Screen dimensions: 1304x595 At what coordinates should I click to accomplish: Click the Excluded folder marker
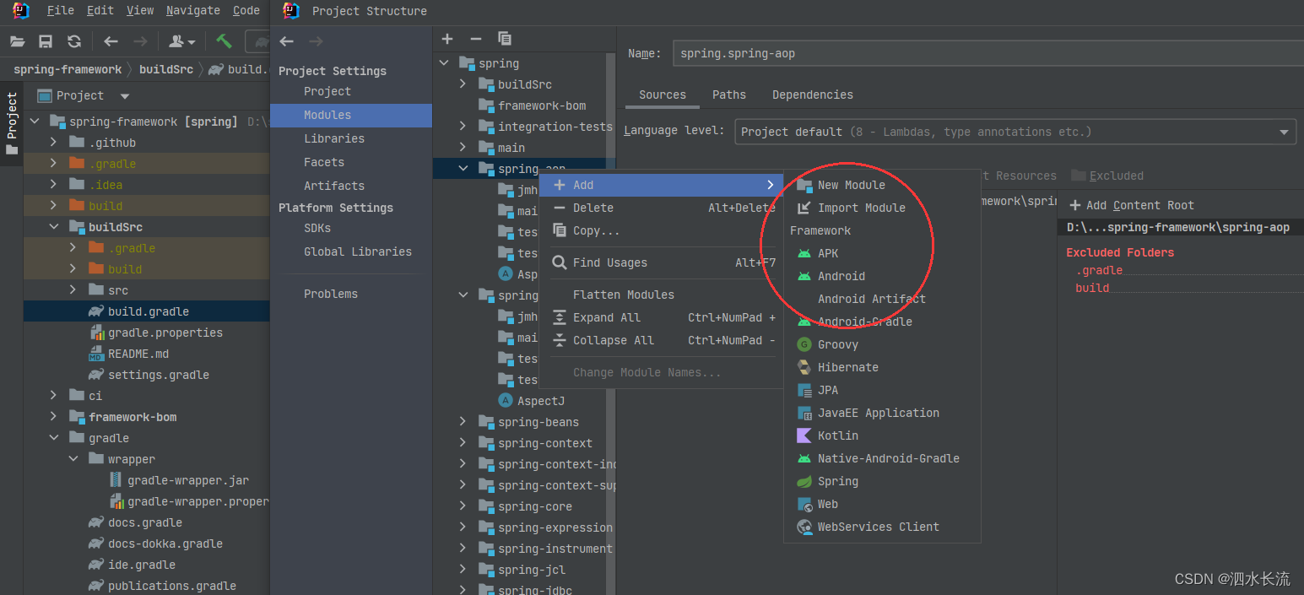point(1107,176)
